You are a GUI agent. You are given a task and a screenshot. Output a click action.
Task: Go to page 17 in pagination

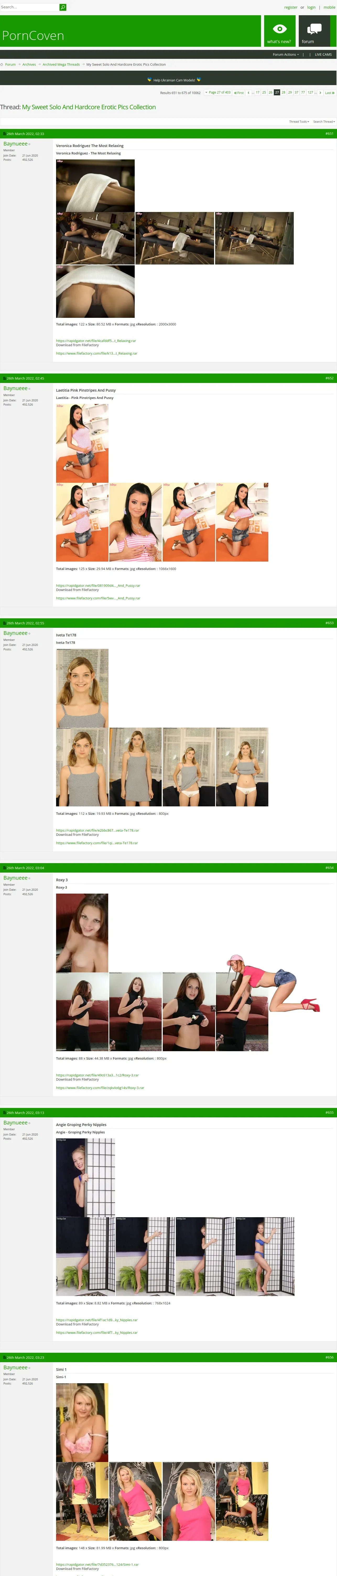(258, 92)
